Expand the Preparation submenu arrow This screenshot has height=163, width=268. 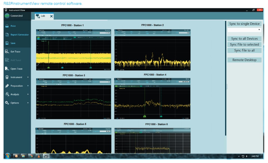[x=28, y=86]
